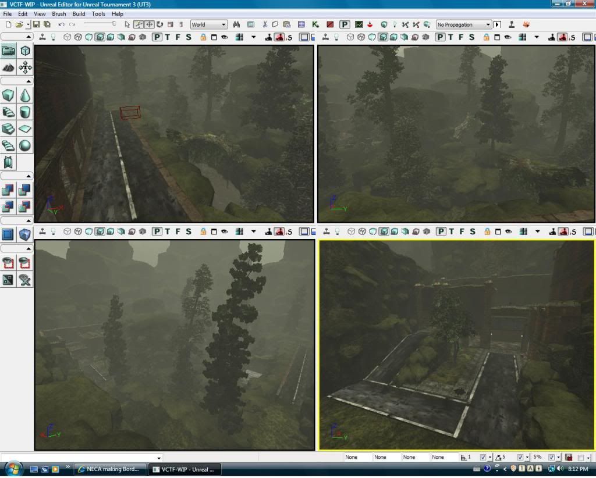Click inside the bottom-right yellow-bordered viewport
The image size is (596, 478).
(x=456, y=345)
